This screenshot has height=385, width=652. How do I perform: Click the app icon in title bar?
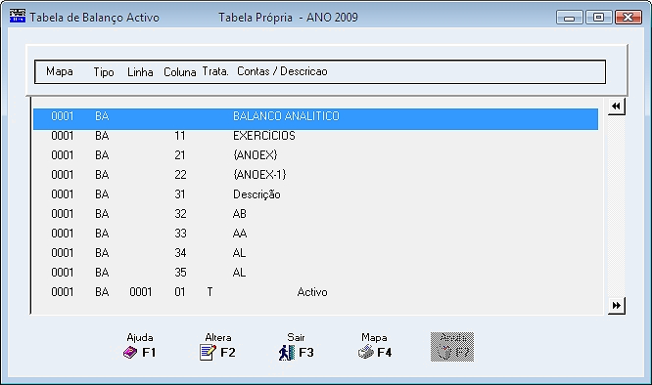coord(18,17)
